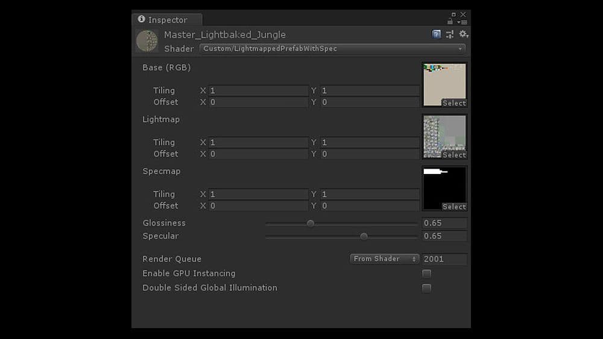Click the Glossiness slider handle
This screenshot has height=339, width=603.
(x=311, y=223)
